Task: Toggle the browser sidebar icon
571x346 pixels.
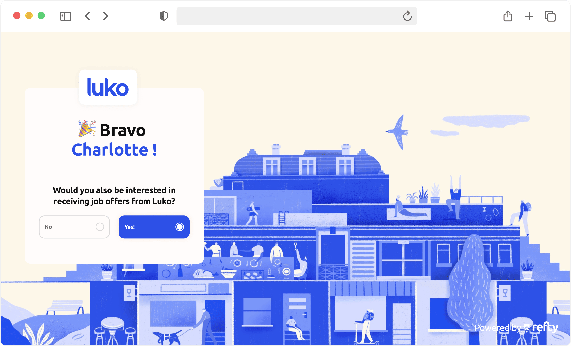Action: coord(66,16)
